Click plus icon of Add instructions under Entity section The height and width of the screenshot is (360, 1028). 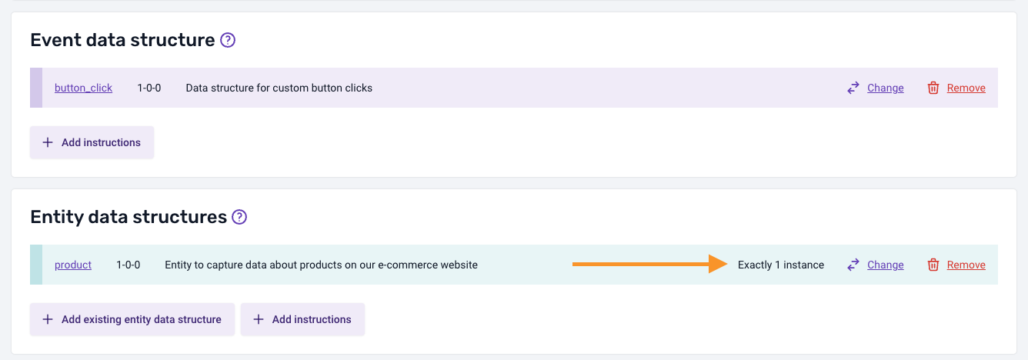tap(259, 319)
